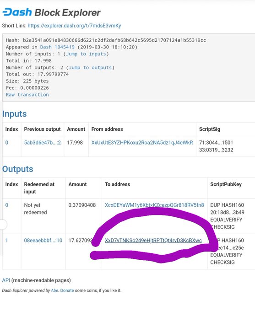Click the Fee: 0.00000226 line
The height and width of the screenshot is (311, 255).
[27, 88]
